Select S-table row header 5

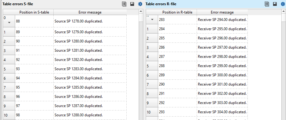9,69
